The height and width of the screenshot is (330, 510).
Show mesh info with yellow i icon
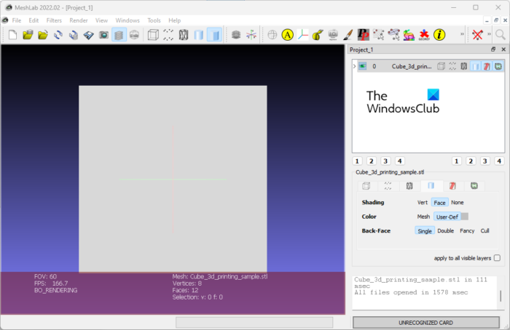(439, 35)
